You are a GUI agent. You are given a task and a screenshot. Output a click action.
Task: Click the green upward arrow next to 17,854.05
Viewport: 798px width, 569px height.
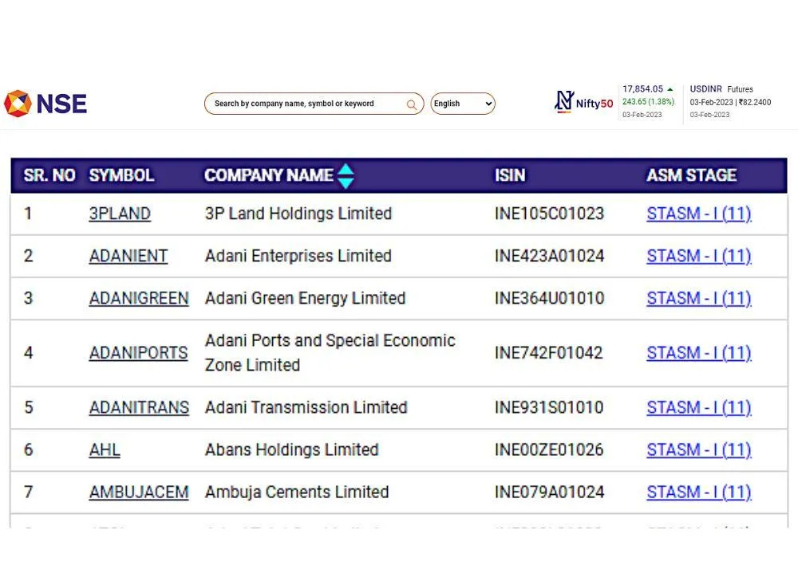click(x=670, y=88)
